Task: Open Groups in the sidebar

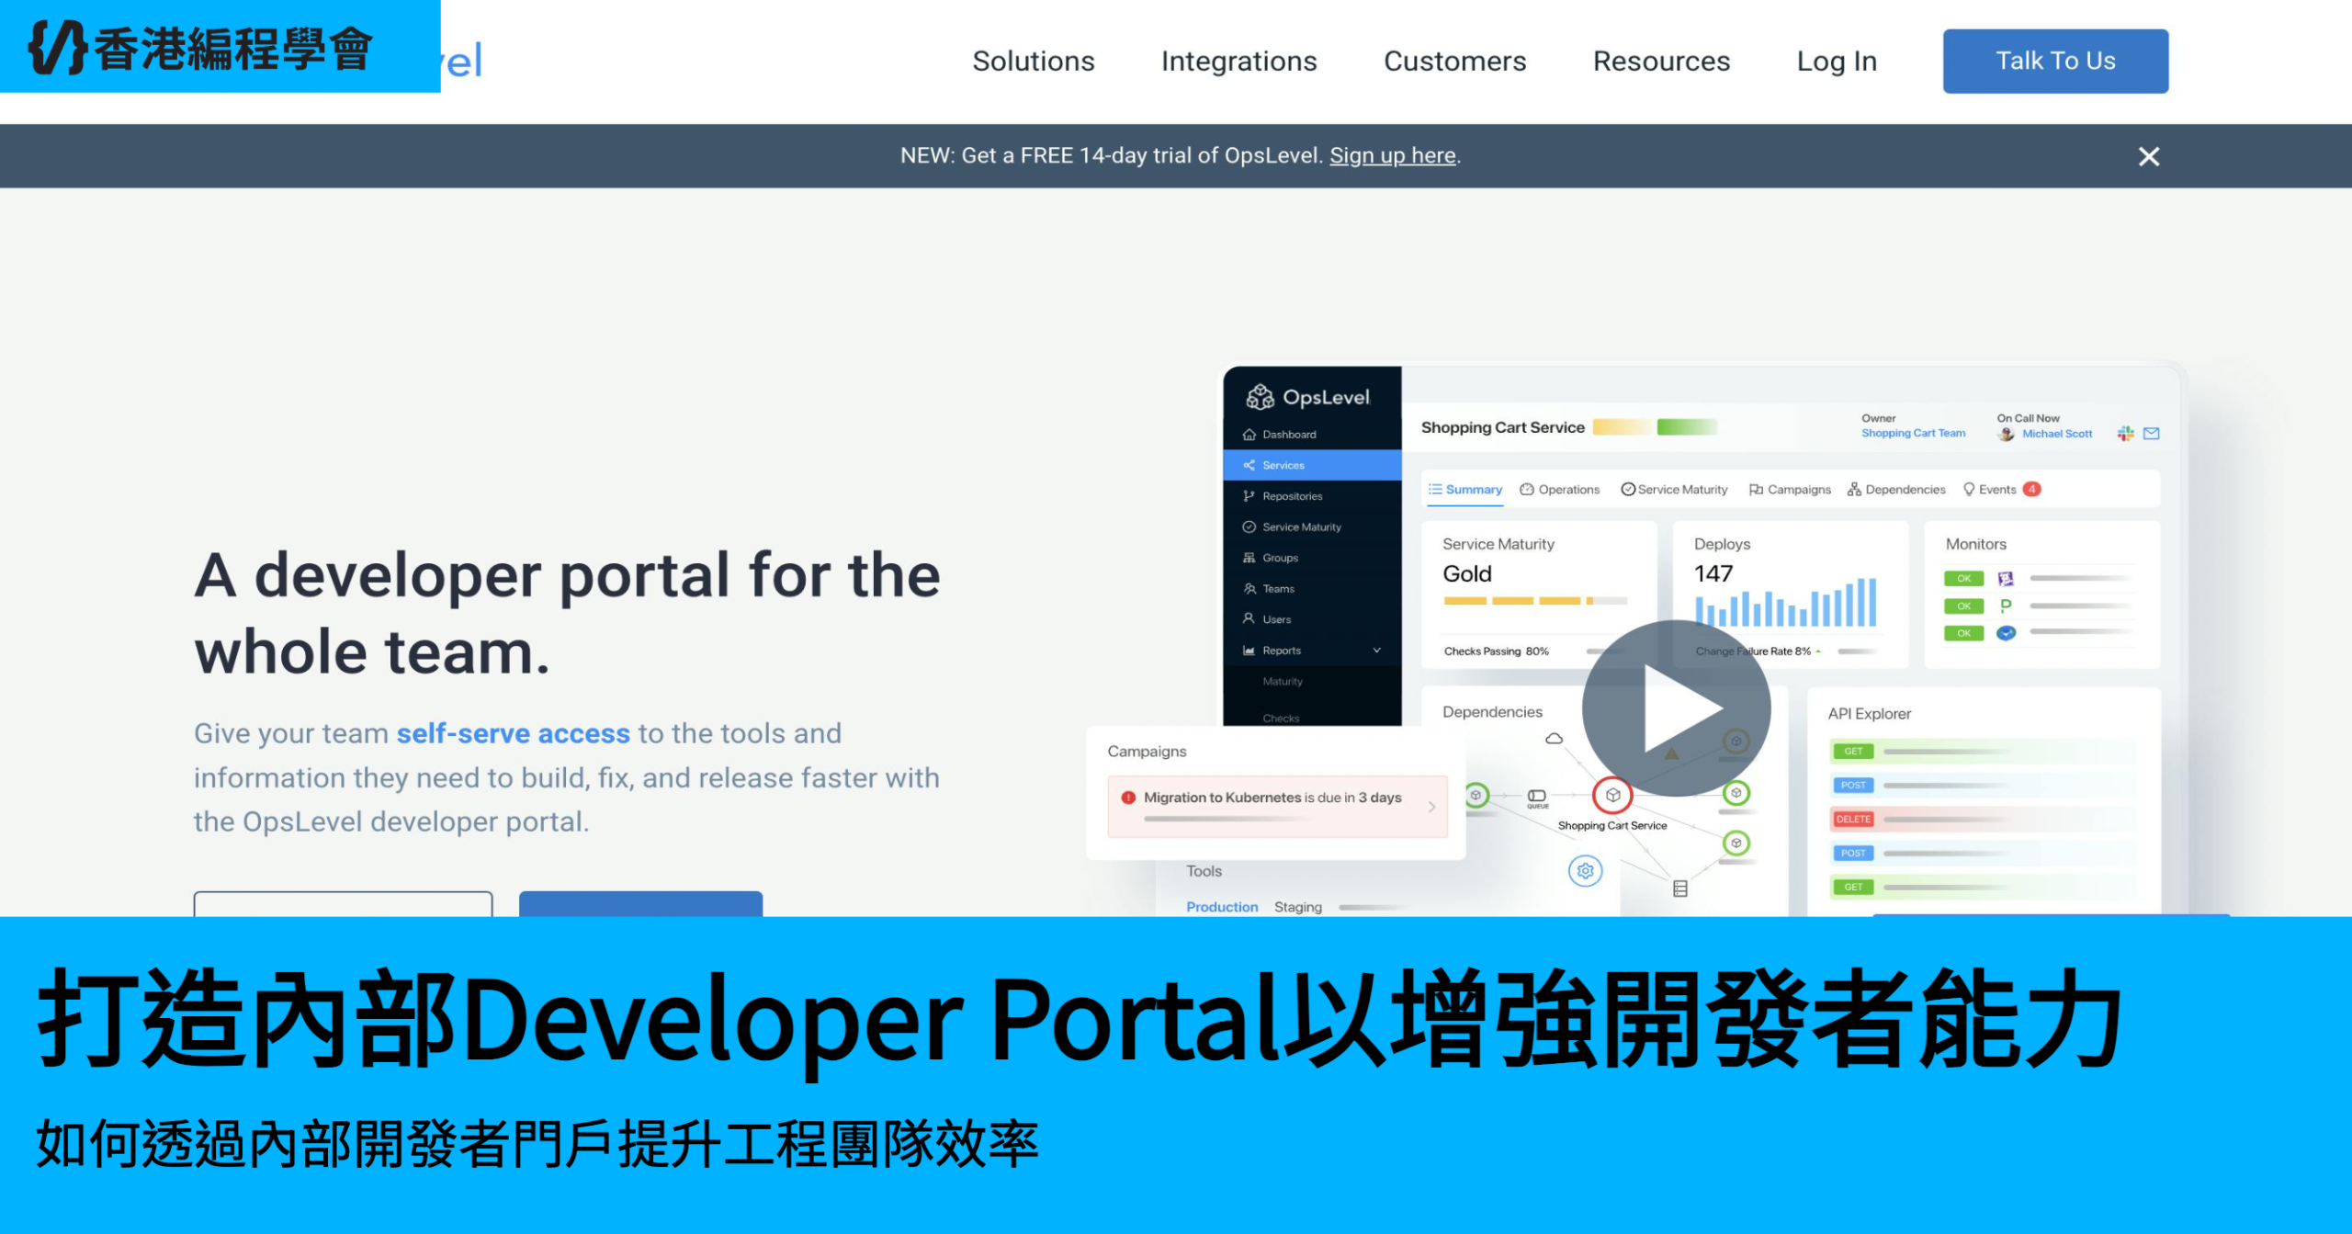Action: (1280, 558)
